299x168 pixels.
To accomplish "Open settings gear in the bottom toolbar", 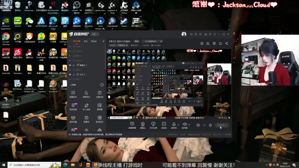I will (210, 125).
